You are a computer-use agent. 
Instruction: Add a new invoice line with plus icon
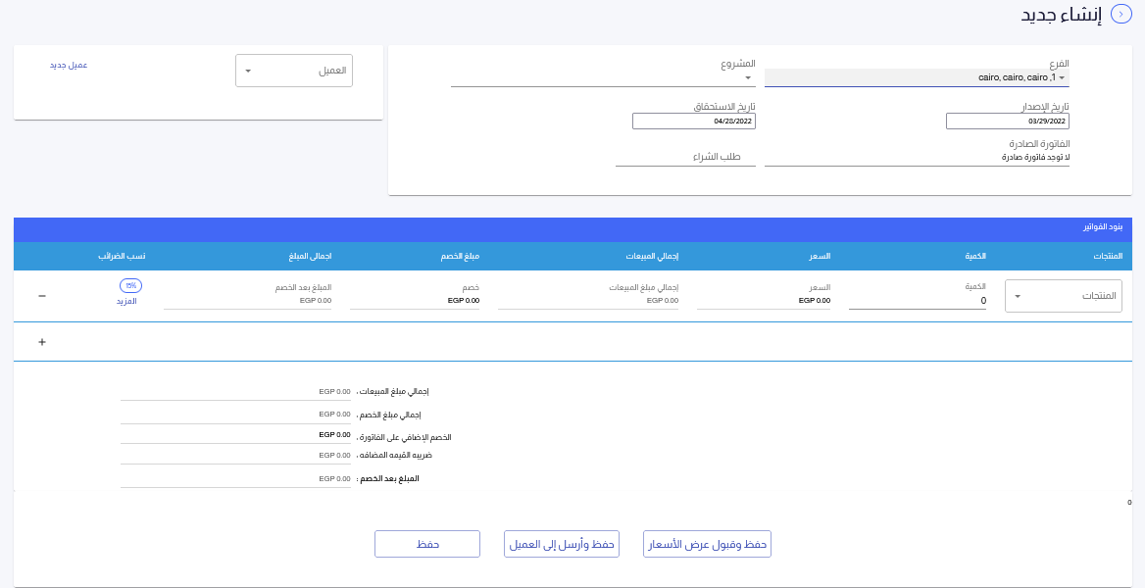41,342
